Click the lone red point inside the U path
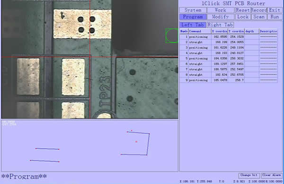Screen dimensions: 284x184 point(136,142)
